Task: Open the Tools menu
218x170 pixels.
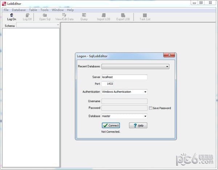Action: point(44,10)
